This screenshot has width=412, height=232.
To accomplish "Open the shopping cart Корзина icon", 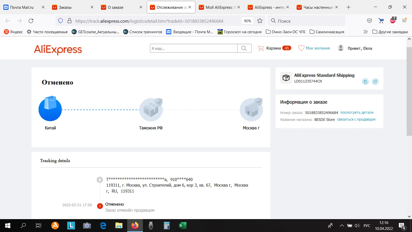I will 261,48.
